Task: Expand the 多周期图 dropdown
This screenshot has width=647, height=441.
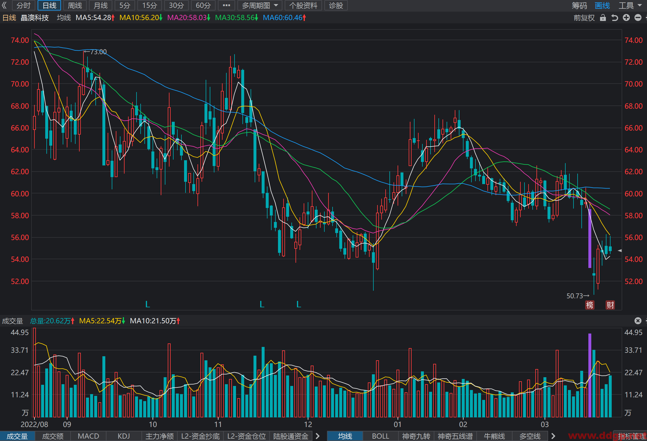Action: pyautogui.click(x=260, y=6)
